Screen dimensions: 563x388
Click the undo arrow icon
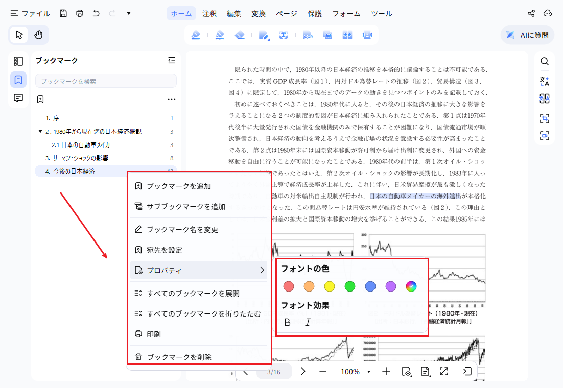click(x=96, y=13)
